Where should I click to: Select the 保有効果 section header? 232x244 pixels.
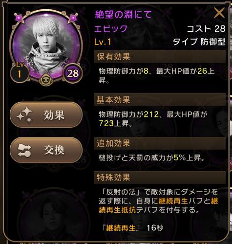160,57
